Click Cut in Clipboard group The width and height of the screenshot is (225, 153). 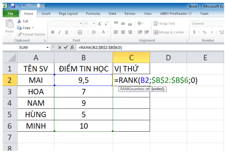[23, 21]
